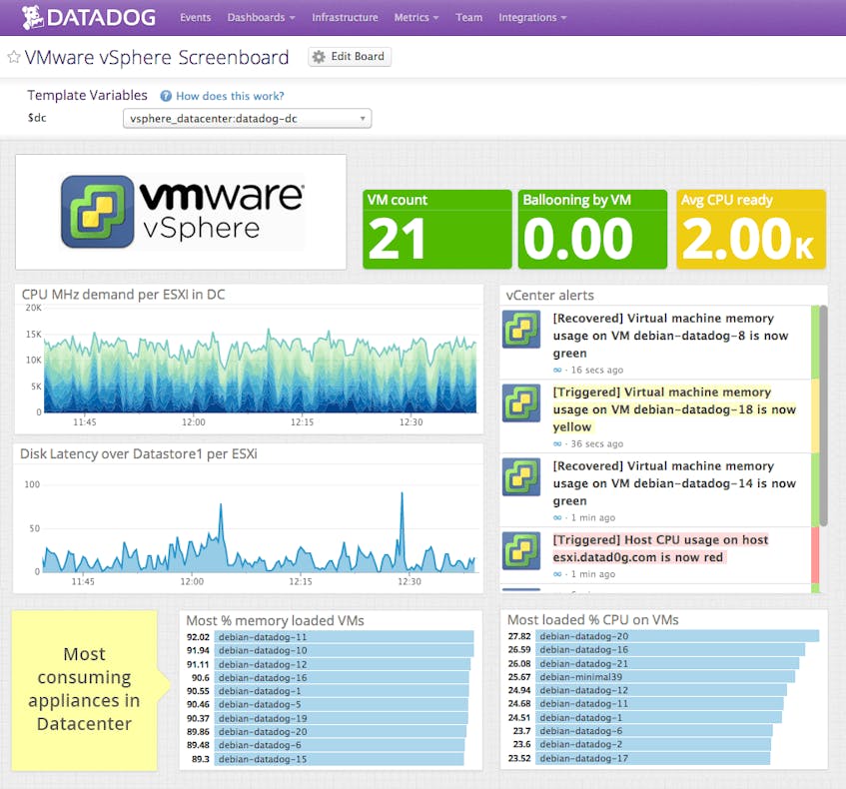Image resolution: width=846 pixels, height=789 pixels.
Task: Open the $dc template variable dropdown
Action: 247,118
